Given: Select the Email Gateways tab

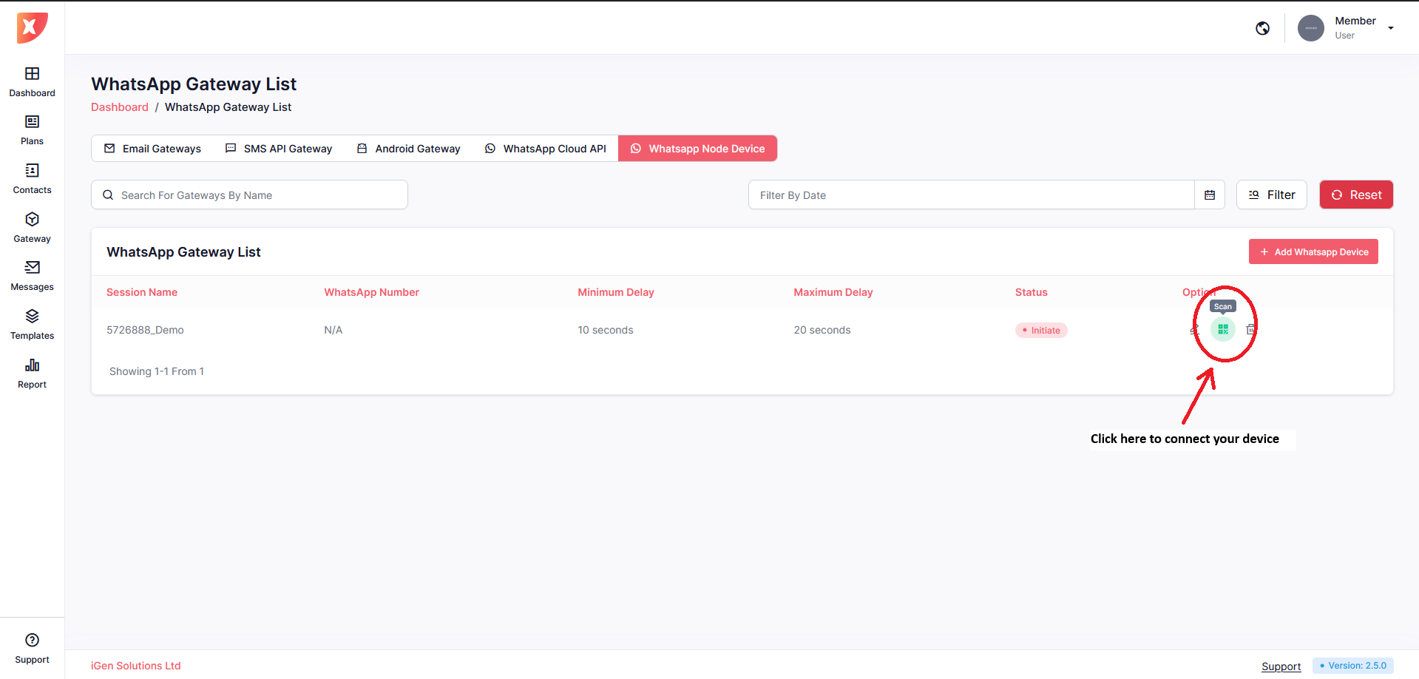Looking at the screenshot, I should [152, 149].
